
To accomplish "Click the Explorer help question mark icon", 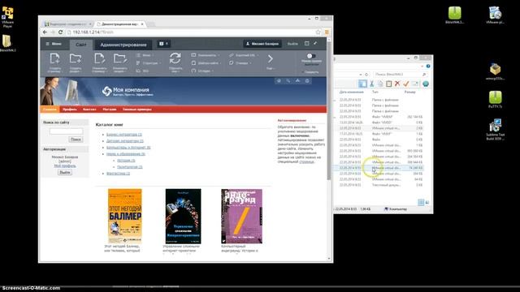I will [x=428, y=67].
